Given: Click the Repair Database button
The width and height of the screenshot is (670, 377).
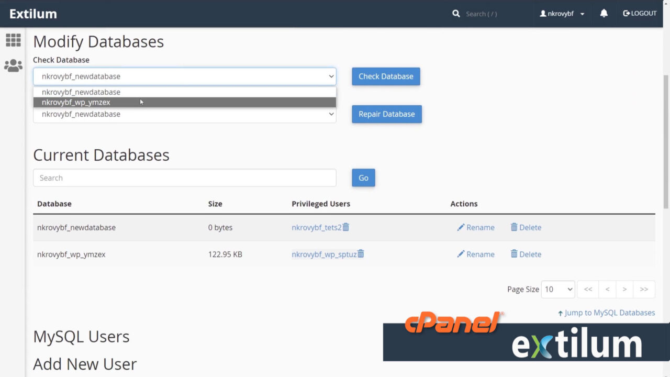Looking at the screenshot, I should (x=386, y=114).
